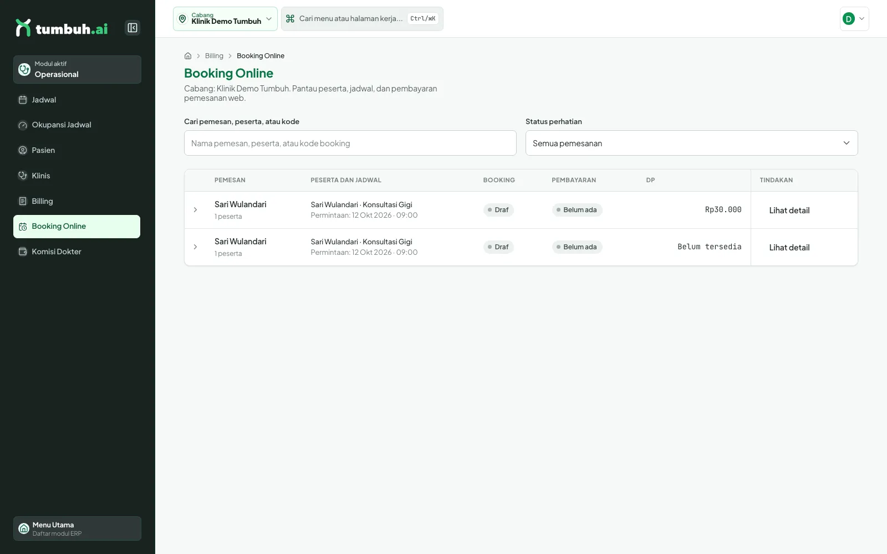This screenshot has width=887, height=554.
Task: Click the command search icon
Action: (290, 19)
